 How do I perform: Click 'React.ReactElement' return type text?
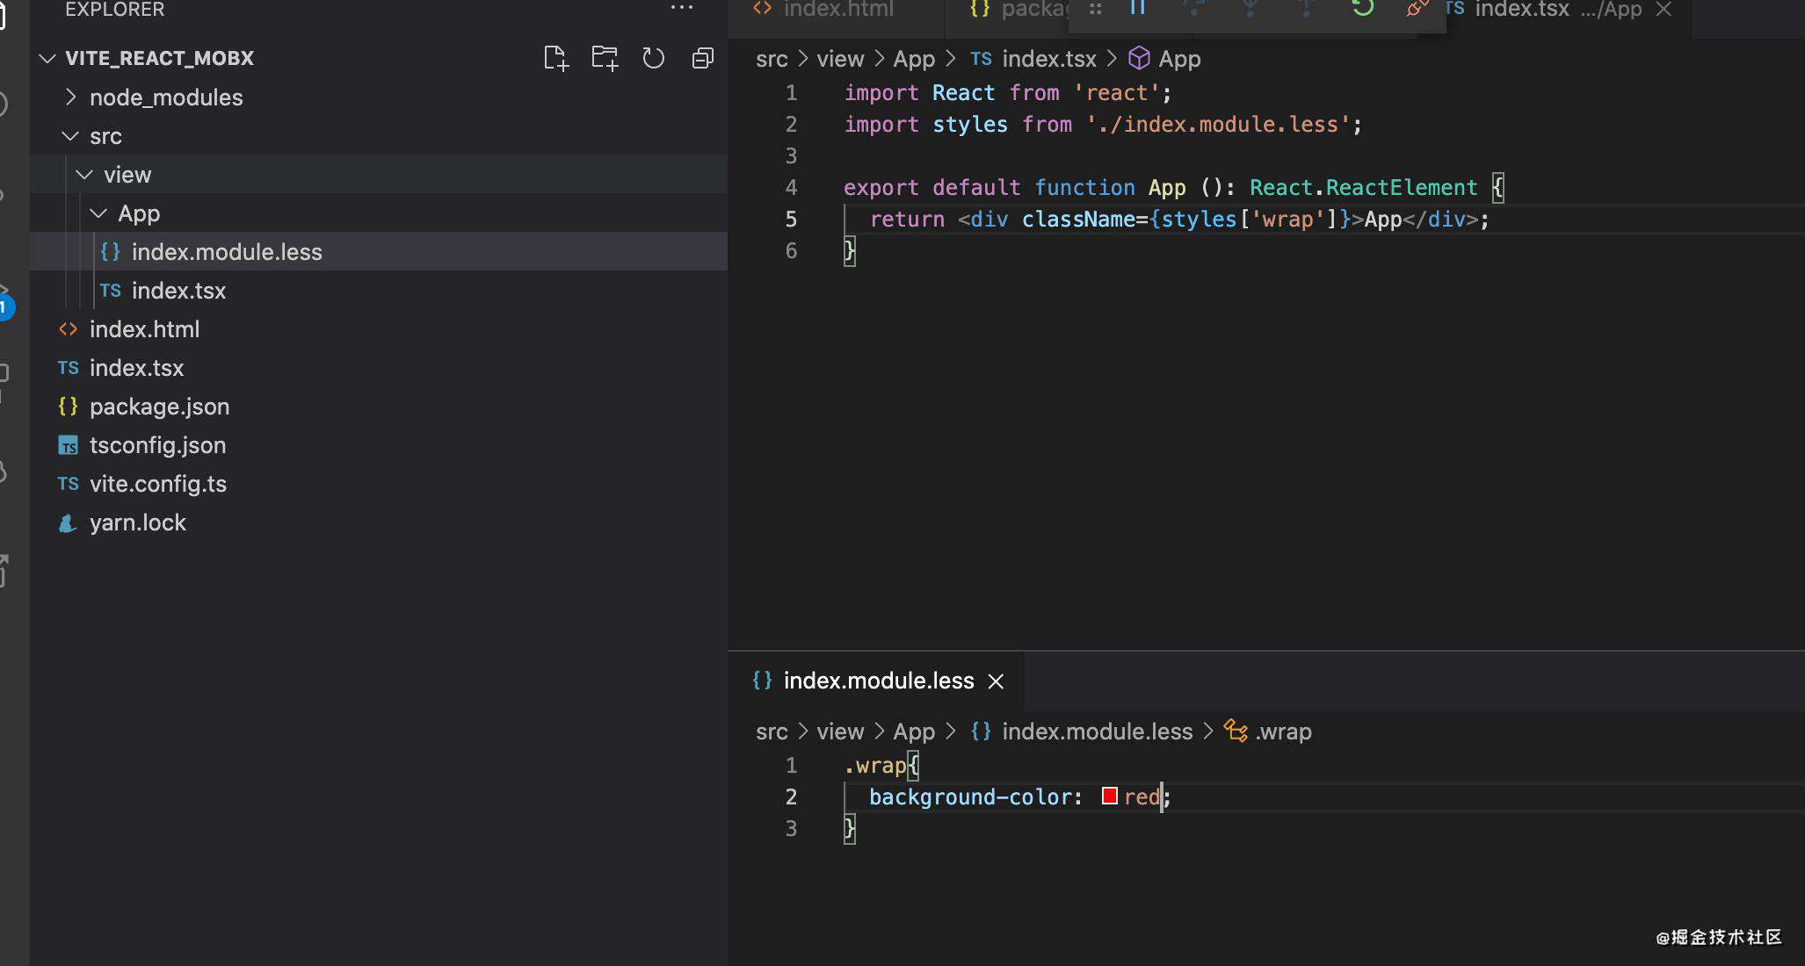1363,188
